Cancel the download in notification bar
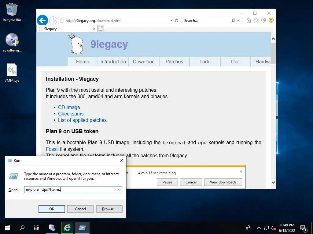The image size is (313, 234). pos(191,182)
